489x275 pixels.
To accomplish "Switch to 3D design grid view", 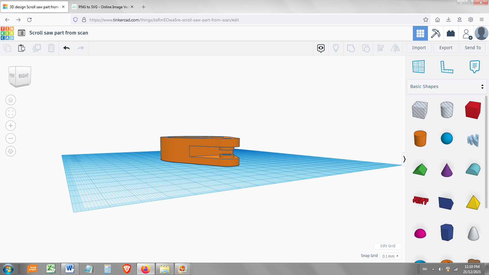I will click(420, 33).
